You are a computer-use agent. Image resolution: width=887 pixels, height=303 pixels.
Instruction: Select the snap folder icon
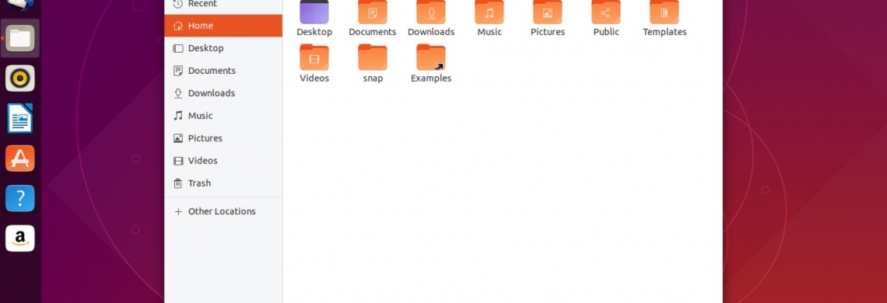[x=372, y=57]
